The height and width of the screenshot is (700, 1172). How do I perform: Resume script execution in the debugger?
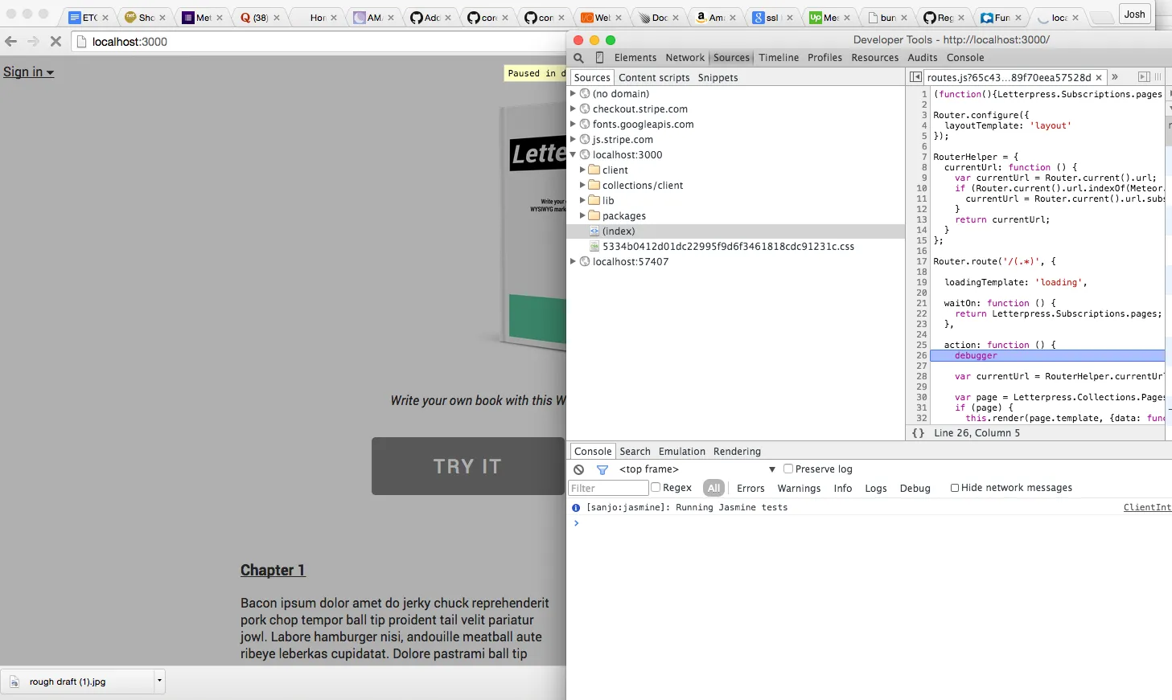click(x=1145, y=76)
